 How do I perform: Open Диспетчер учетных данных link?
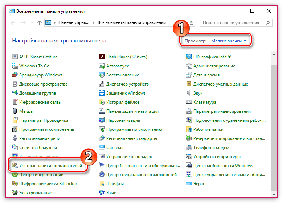(x=221, y=84)
